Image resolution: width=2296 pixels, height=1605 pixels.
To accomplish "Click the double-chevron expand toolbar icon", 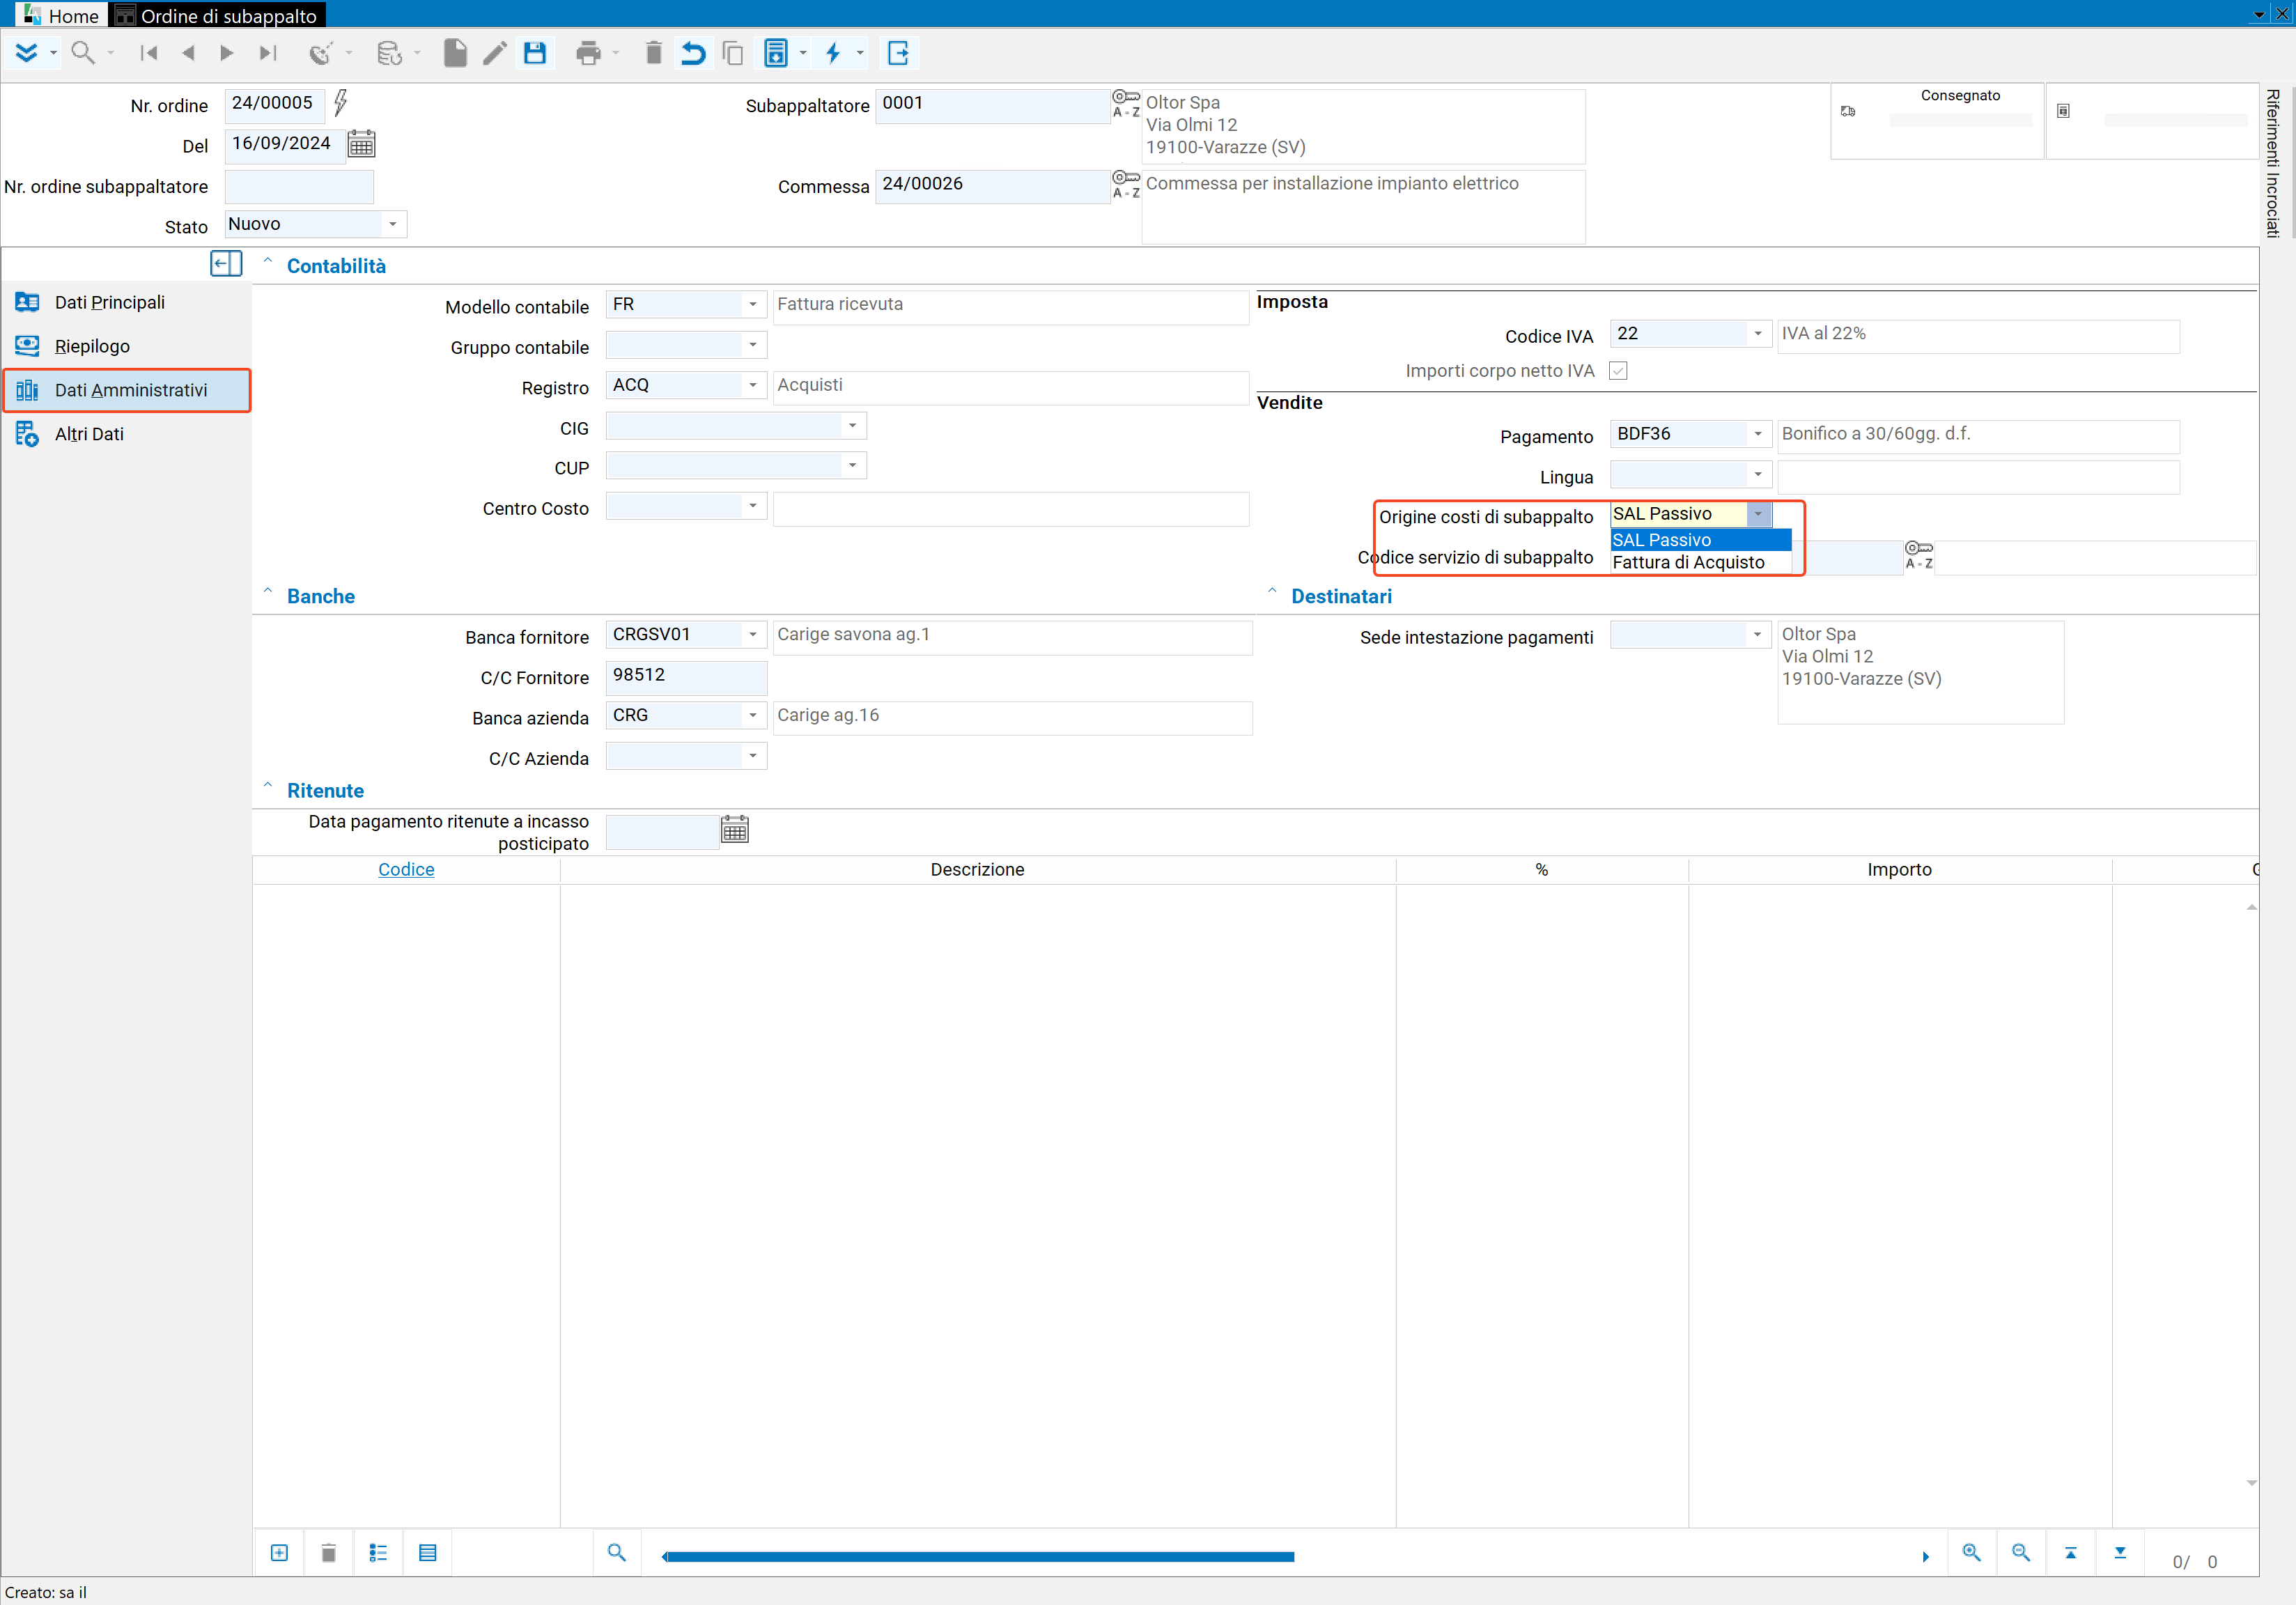I will pyautogui.click(x=27, y=53).
